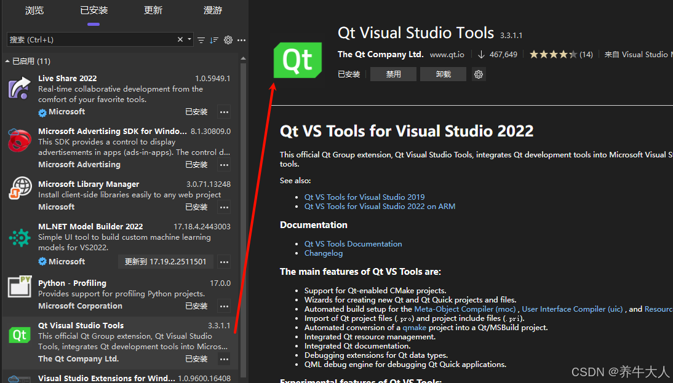Click Microsoft Corporation publisher under Python Profiling
This screenshot has height=383, width=673.
[x=80, y=306]
